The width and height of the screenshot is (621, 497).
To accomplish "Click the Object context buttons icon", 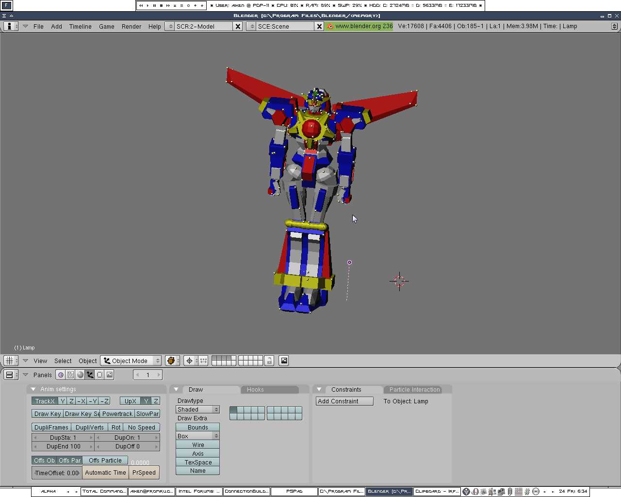I will pyautogui.click(x=90, y=375).
